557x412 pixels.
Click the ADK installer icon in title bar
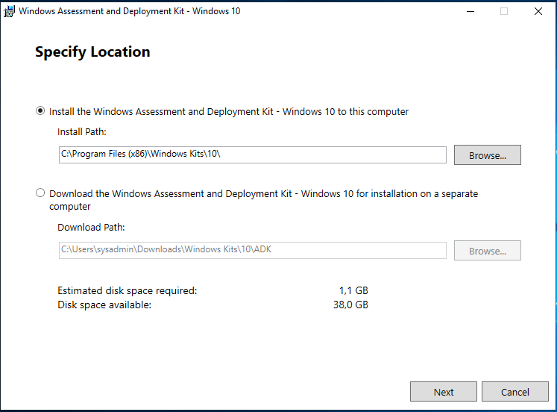[x=10, y=11]
